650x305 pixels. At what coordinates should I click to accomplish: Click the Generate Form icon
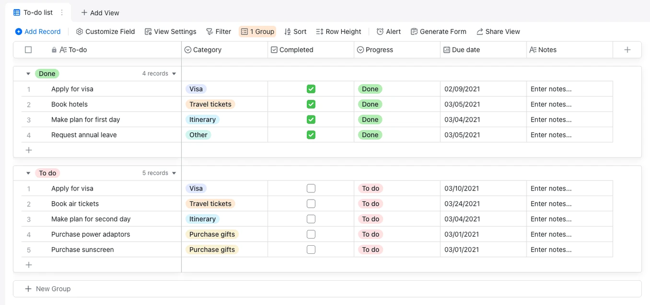pyautogui.click(x=414, y=31)
